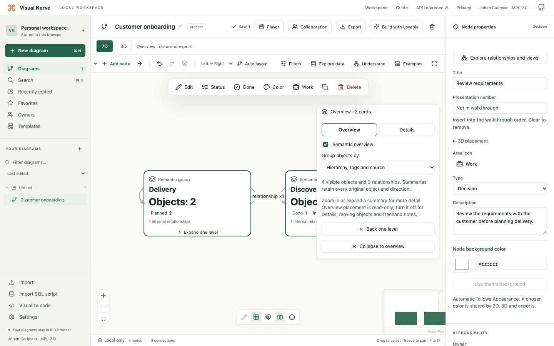The width and height of the screenshot is (554, 346).
Task: Open Explore relationships and views
Action: pos(500,58)
